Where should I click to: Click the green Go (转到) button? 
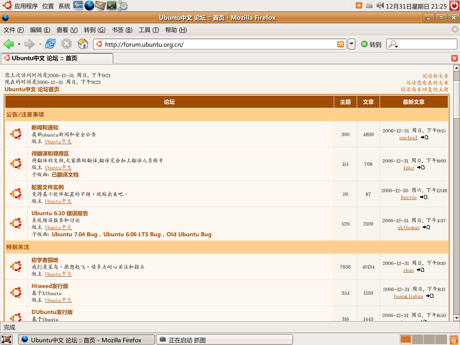coord(371,44)
